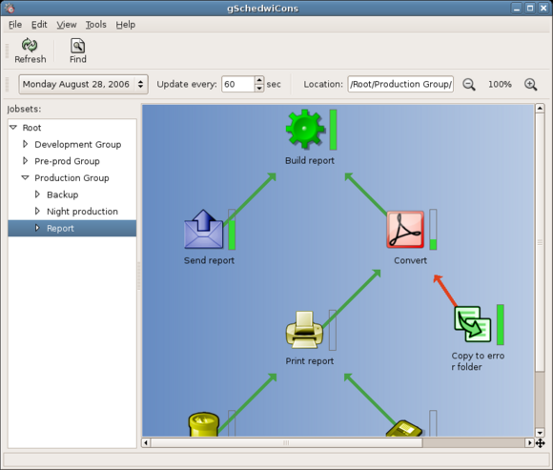The height and width of the screenshot is (470, 553).
Task: Select the Backup jobset
Action: coord(62,194)
